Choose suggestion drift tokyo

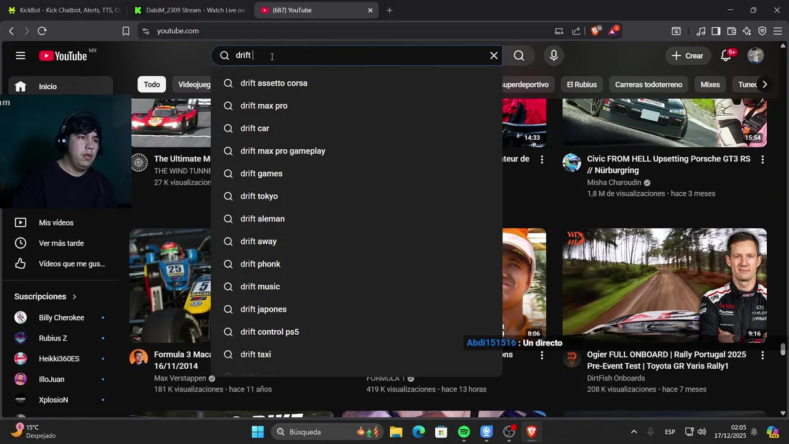coord(356,196)
